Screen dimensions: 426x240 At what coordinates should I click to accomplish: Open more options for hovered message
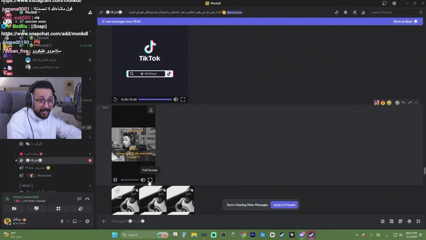tap(416, 103)
